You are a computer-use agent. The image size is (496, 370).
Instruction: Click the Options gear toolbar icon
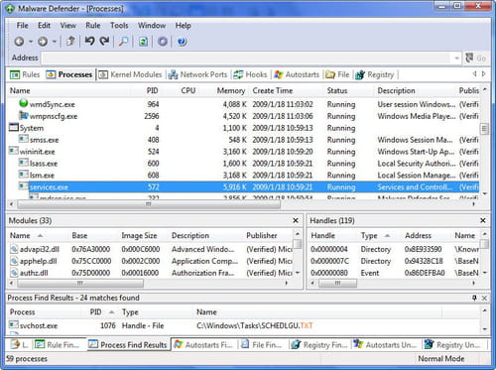(163, 42)
